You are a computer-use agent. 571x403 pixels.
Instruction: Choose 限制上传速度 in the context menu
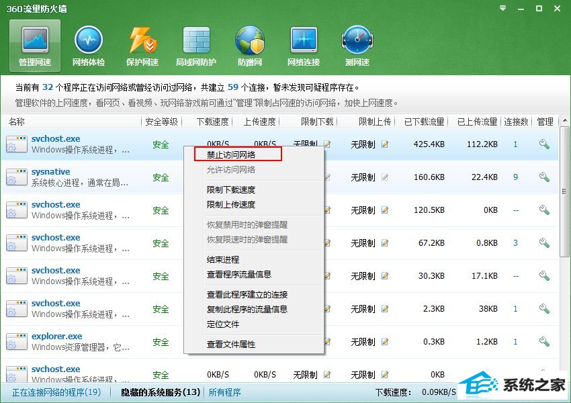[231, 205]
